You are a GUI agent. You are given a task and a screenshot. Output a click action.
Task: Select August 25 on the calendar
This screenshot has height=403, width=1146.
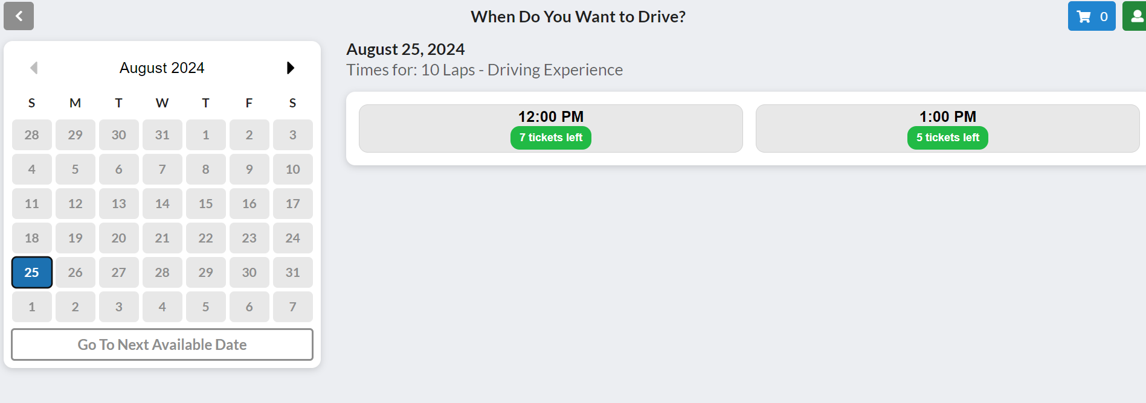pyautogui.click(x=32, y=272)
